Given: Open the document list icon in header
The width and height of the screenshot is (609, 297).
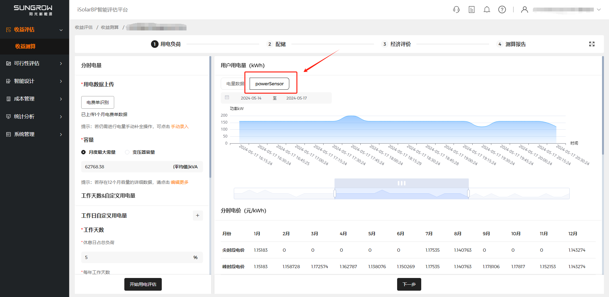Looking at the screenshot, I should (472, 10).
